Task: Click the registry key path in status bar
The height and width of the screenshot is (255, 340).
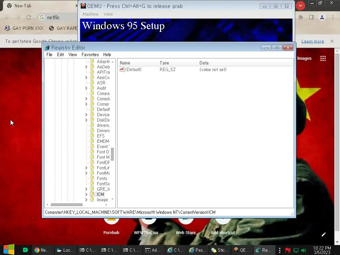Action: click(130, 212)
